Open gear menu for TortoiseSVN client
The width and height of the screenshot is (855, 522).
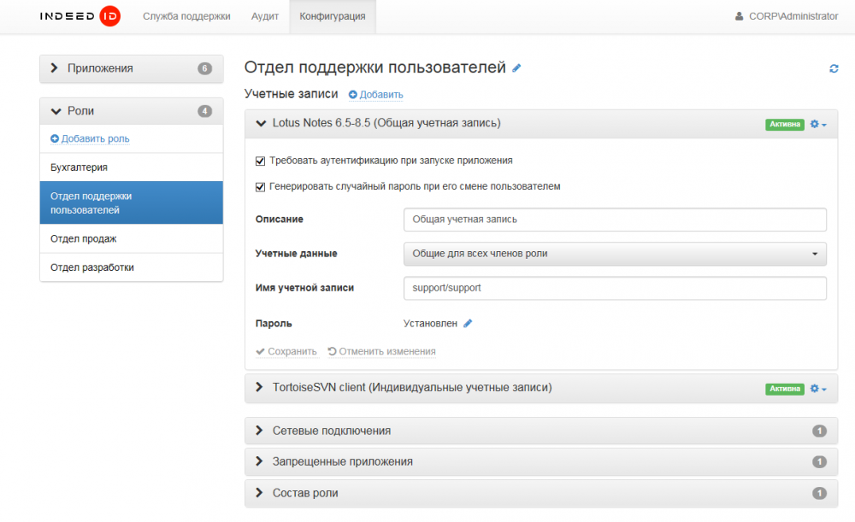click(x=818, y=389)
